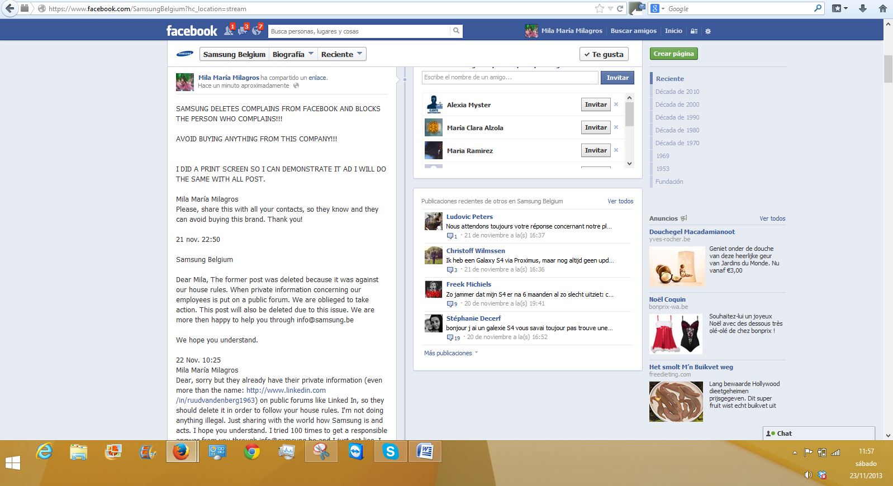Open the Facebook messages icon
893x486 pixels.
point(243,31)
